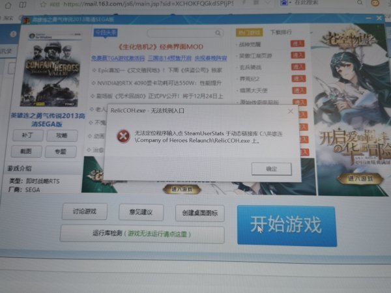Click the big blue 开始游戏 button

(287, 225)
